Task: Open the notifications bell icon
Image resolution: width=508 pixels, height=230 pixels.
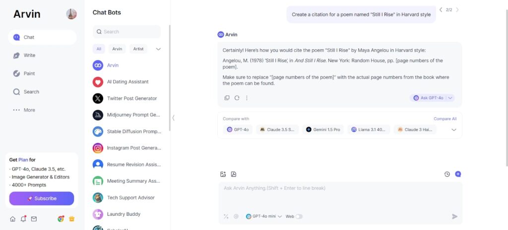Action: pyautogui.click(x=23, y=219)
